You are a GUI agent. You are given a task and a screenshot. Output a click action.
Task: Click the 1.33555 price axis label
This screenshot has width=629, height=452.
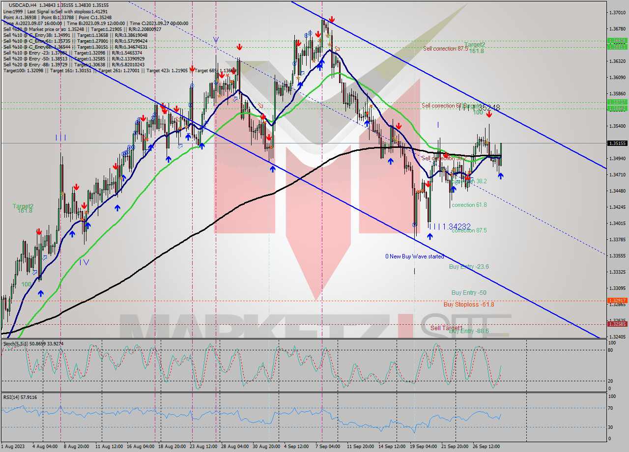click(x=617, y=256)
